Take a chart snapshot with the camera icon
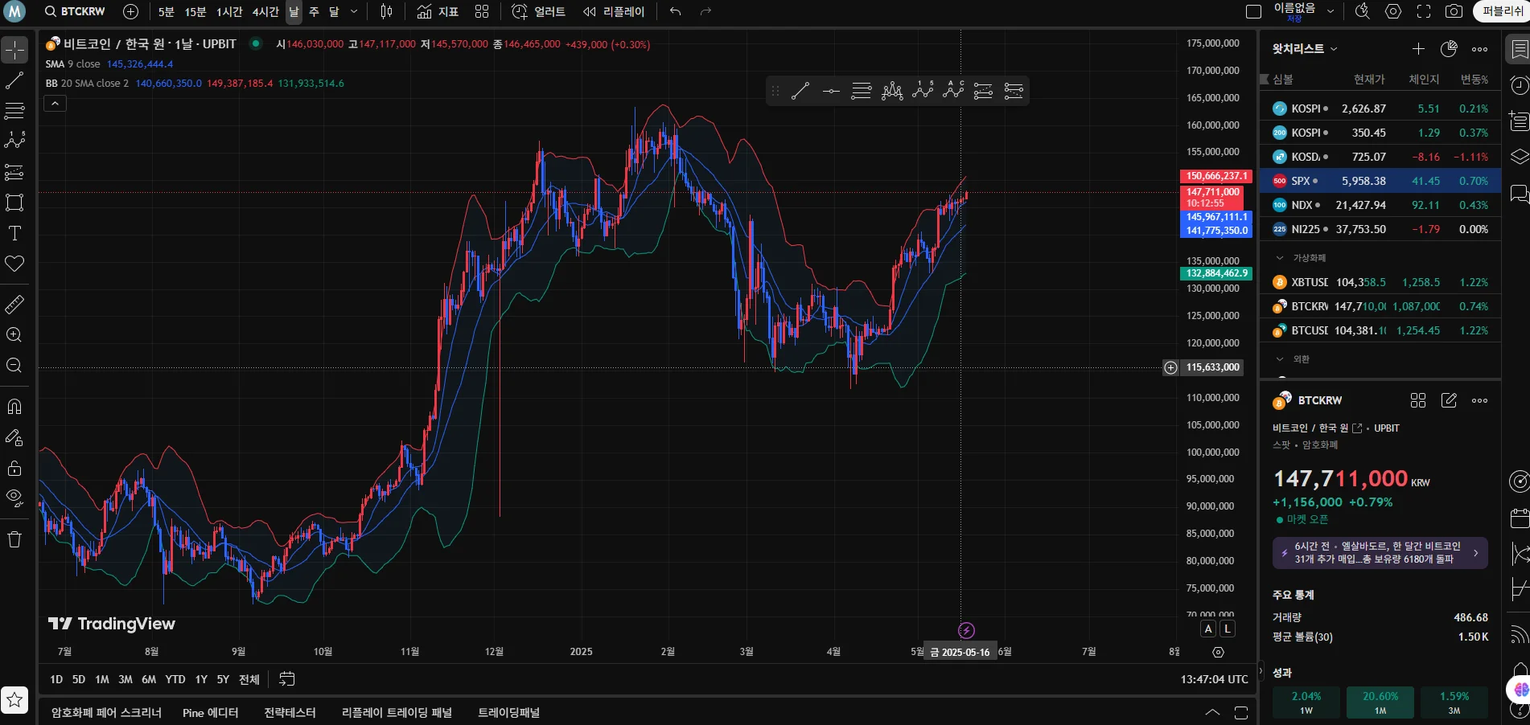This screenshot has width=1530, height=725. [1454, 11]
